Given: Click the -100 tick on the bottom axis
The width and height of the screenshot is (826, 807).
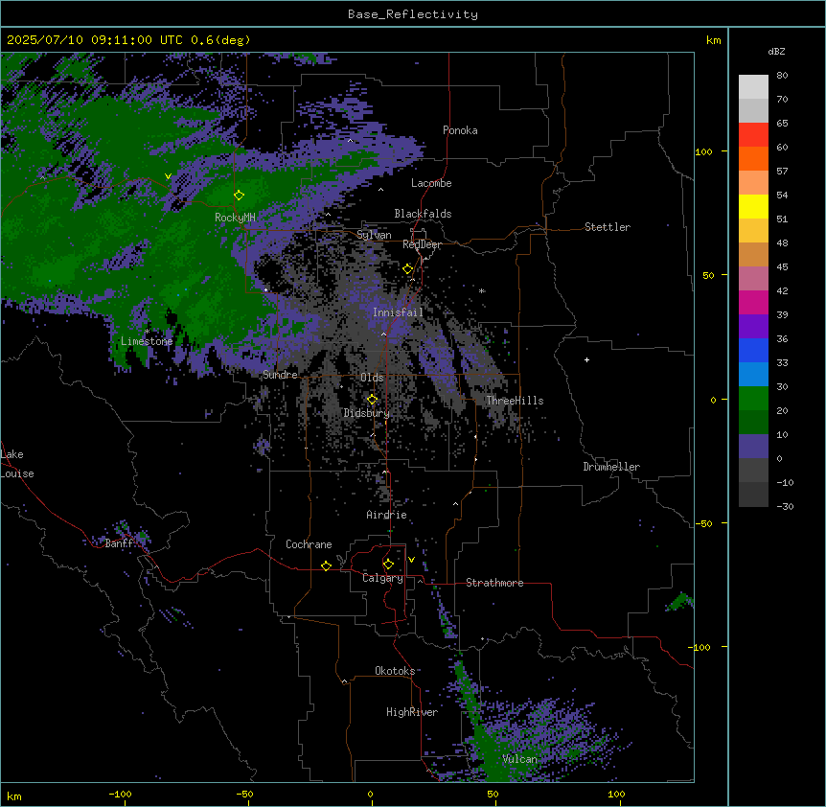Looking at the screenshot, I should [x=121, y=795].
